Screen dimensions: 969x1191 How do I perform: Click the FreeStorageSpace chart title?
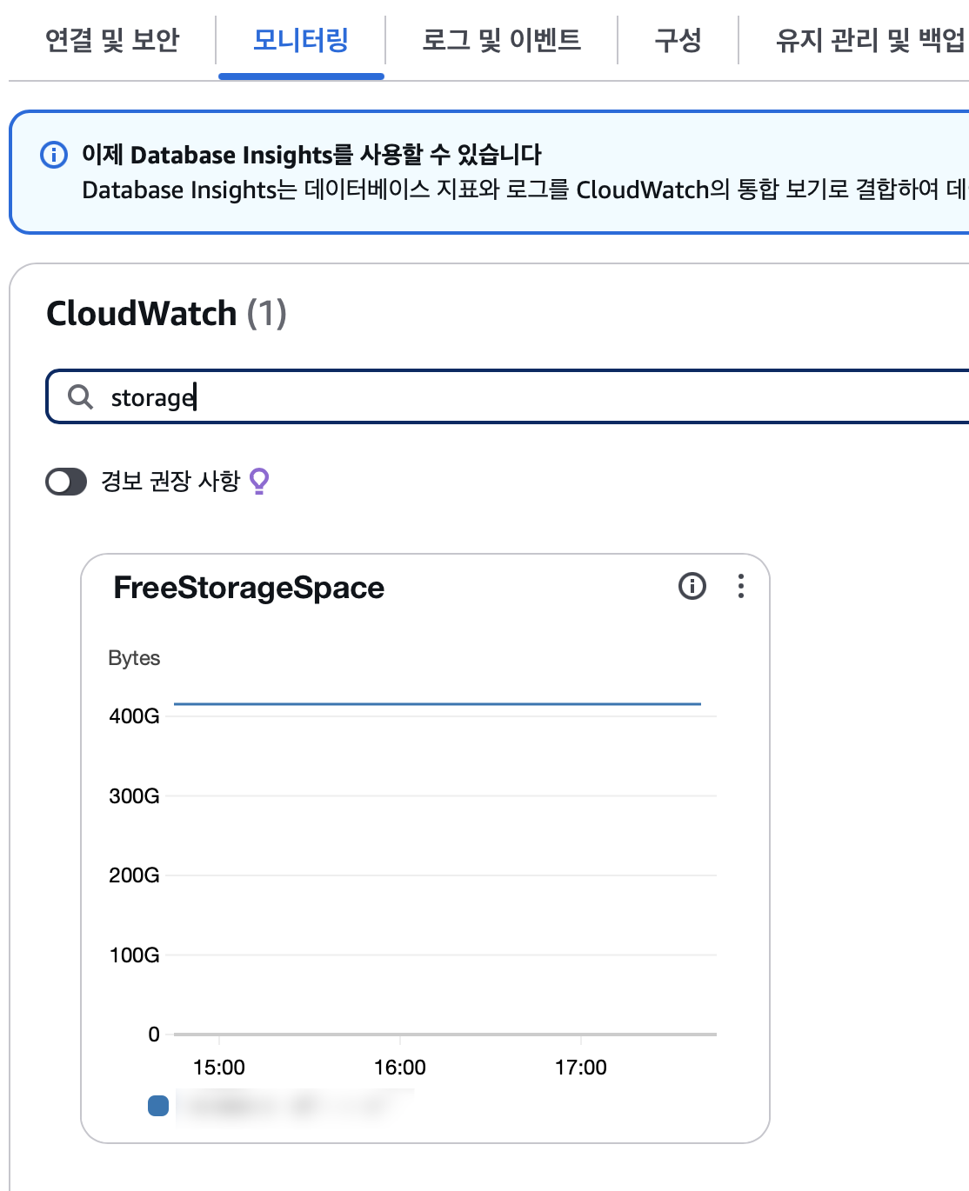click(249, 588)
